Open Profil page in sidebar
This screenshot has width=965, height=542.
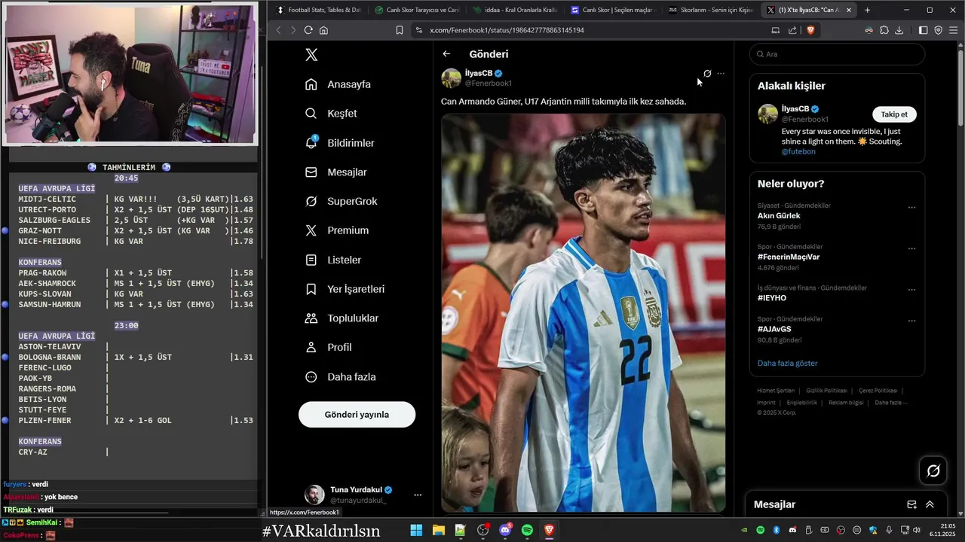coord(329,347)
